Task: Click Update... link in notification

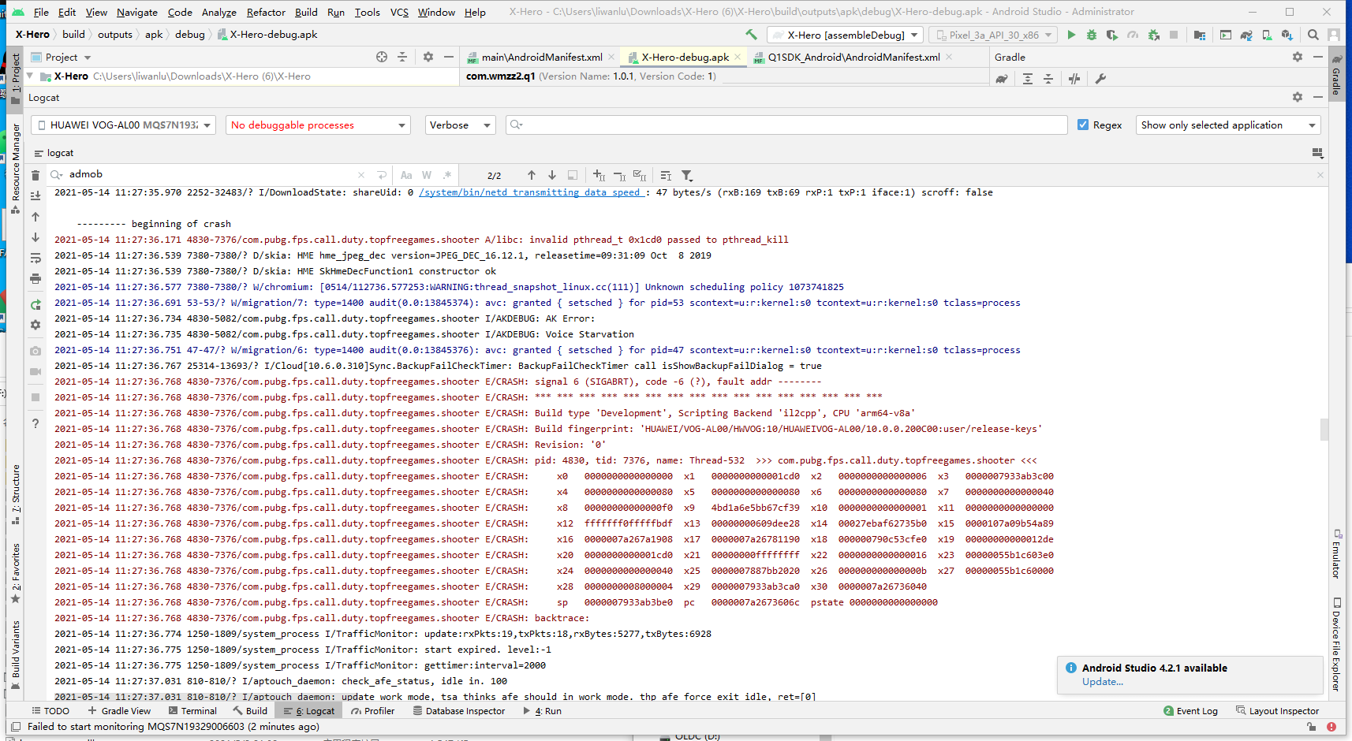Action: coord(1102,682)
